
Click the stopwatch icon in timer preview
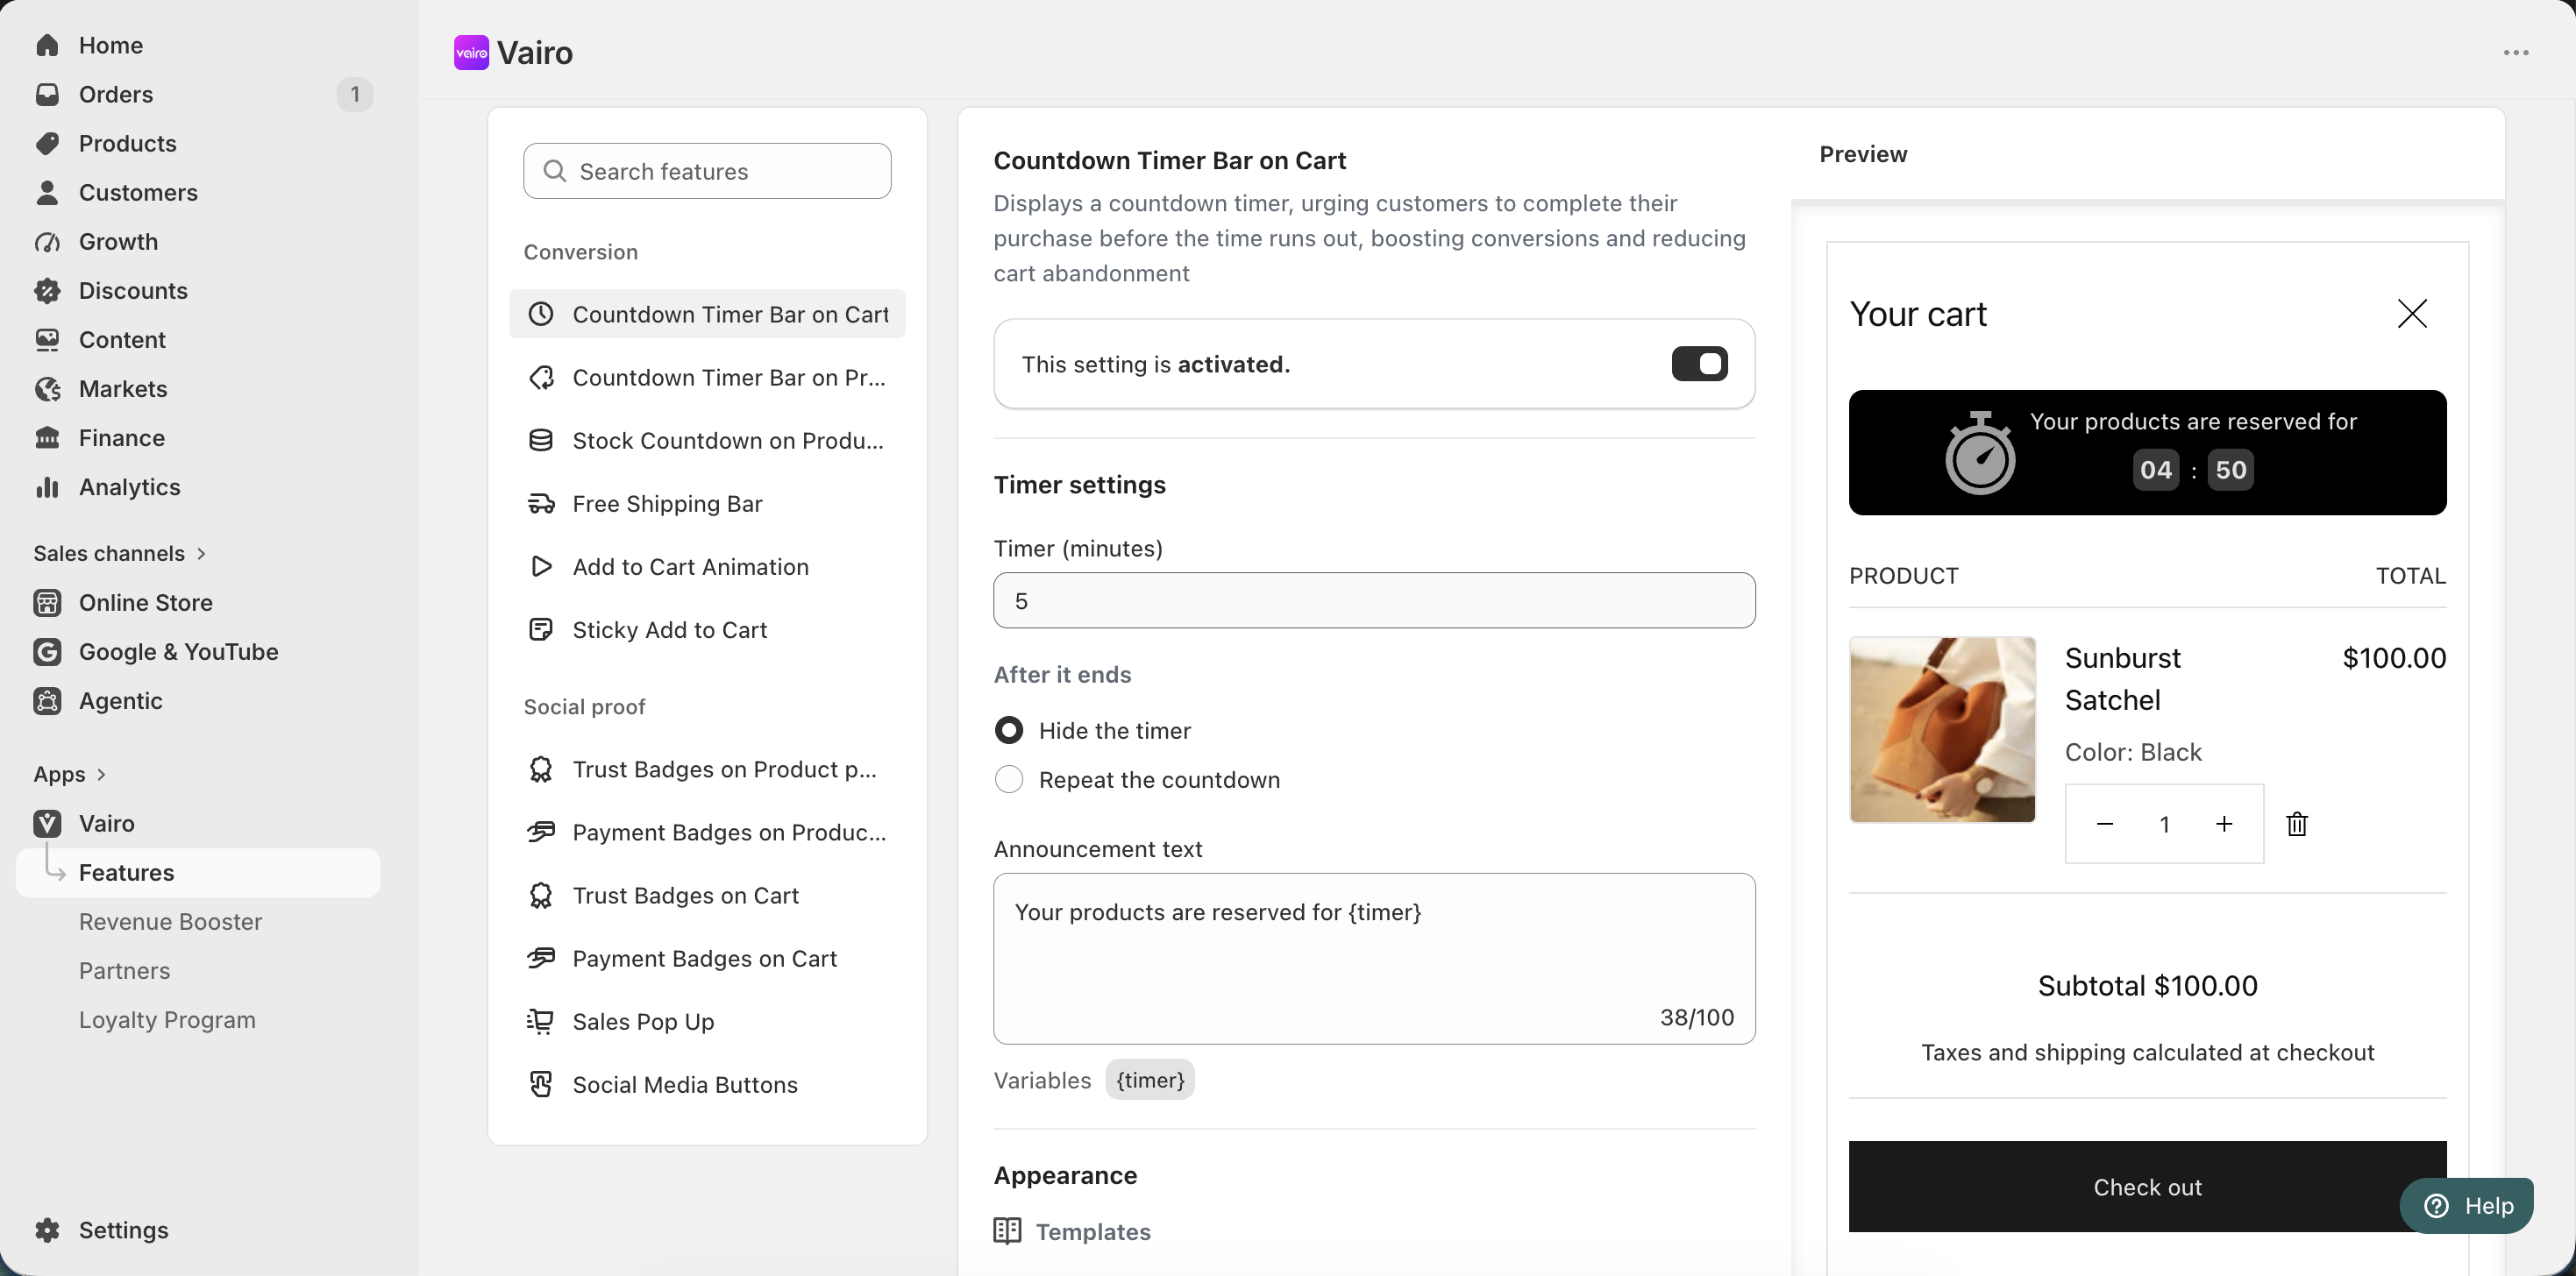pos(1979,452)
